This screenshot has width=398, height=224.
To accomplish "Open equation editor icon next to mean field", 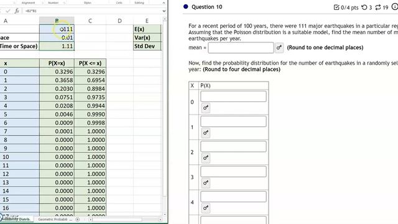I will click(x=279, y=47).
